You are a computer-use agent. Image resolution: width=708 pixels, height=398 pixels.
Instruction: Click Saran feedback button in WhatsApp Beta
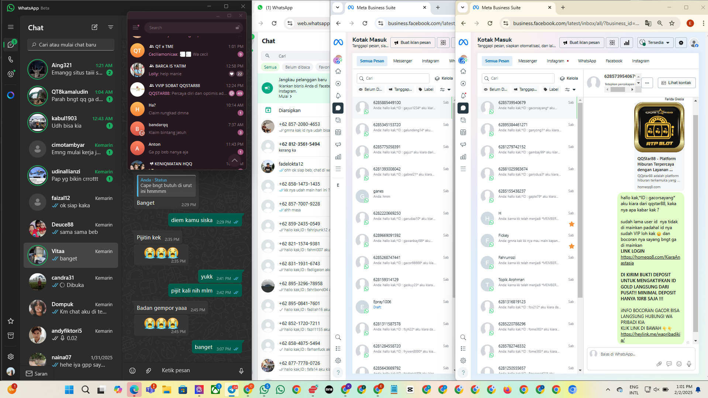(37, 374)
